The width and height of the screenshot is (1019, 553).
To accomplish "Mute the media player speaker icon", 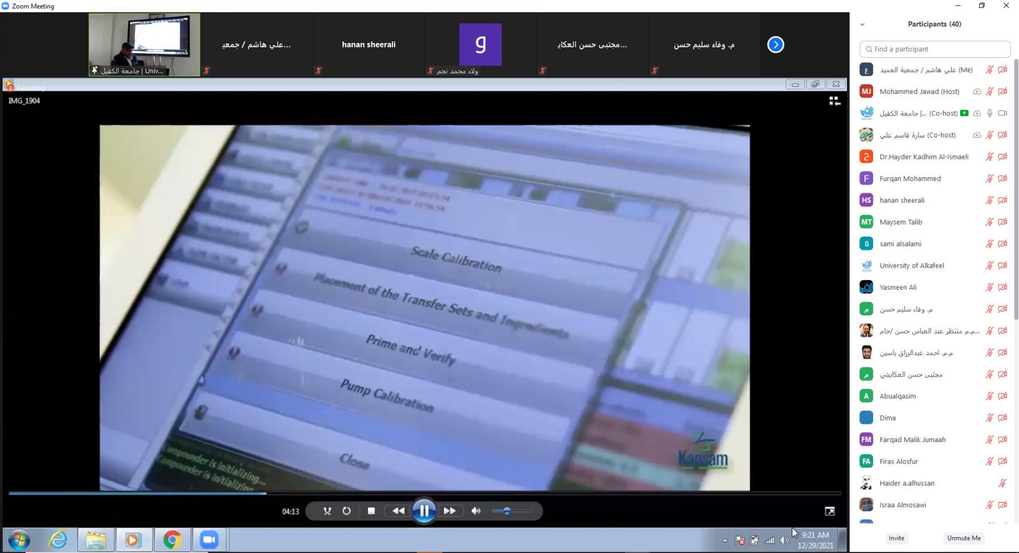I will [476, 511].
